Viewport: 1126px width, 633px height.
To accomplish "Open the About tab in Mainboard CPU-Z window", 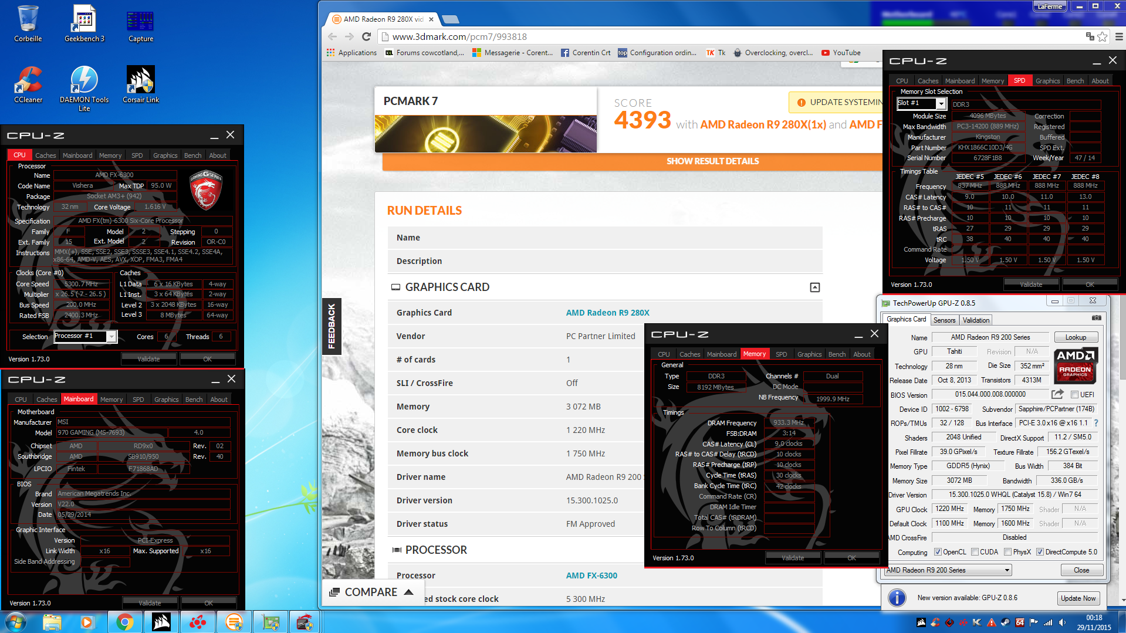I will coord(219,400).
